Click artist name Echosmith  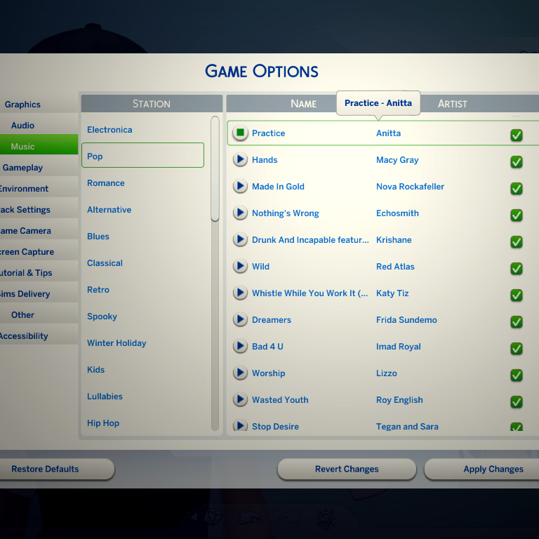pos(397,213)
